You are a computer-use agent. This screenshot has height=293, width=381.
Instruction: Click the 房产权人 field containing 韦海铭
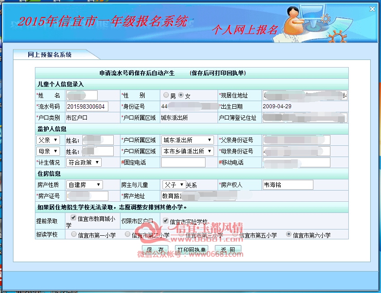click(x=288, y=185)
